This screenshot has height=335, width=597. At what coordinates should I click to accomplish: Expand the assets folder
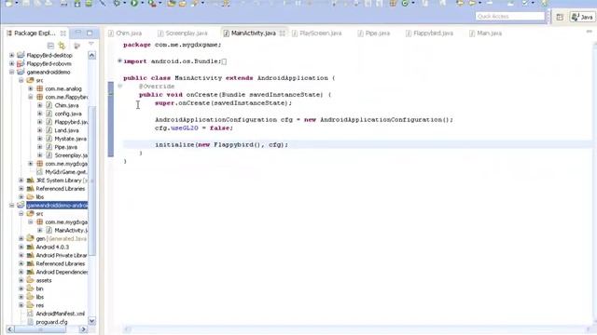21,280
